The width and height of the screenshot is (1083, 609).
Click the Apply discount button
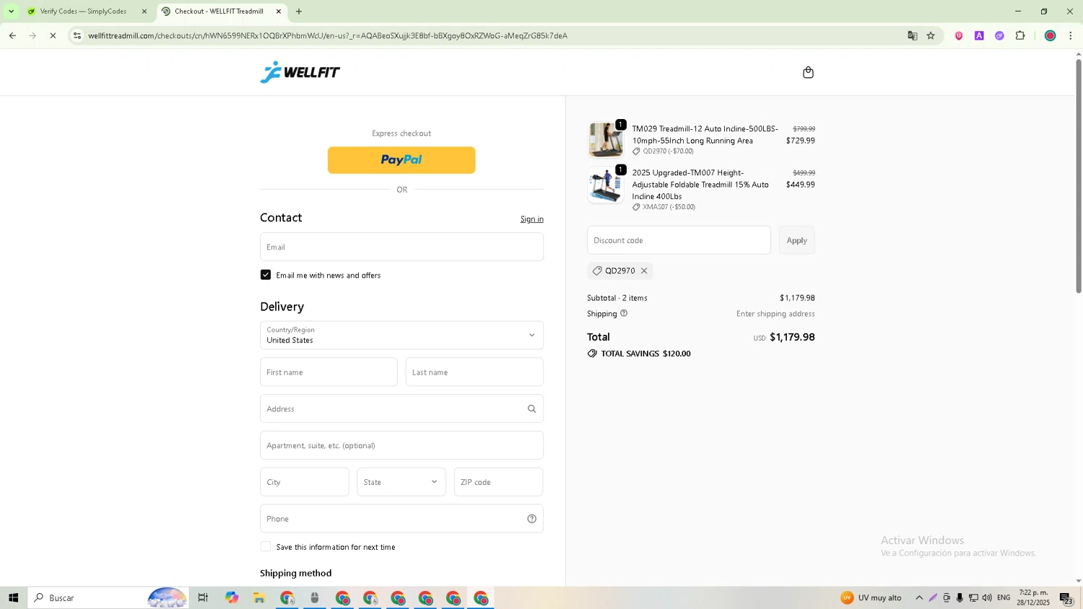tap(797, 240)
